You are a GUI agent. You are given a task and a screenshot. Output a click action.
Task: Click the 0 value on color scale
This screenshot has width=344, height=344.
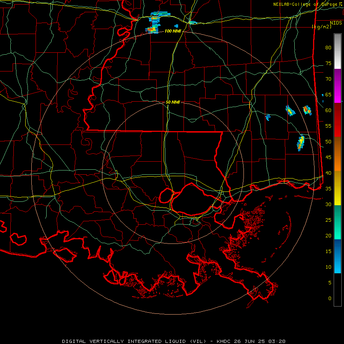[330, 299]
